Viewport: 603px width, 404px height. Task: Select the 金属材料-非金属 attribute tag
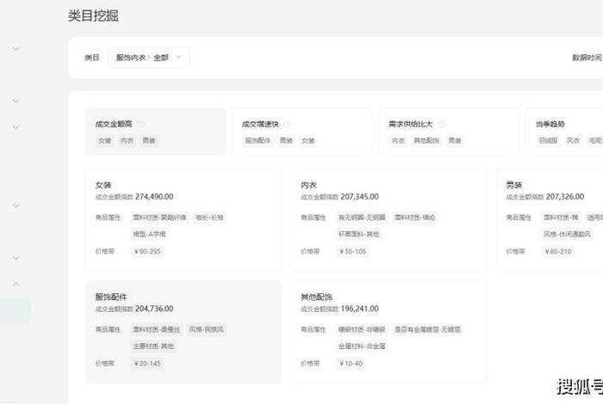[362, 346]
